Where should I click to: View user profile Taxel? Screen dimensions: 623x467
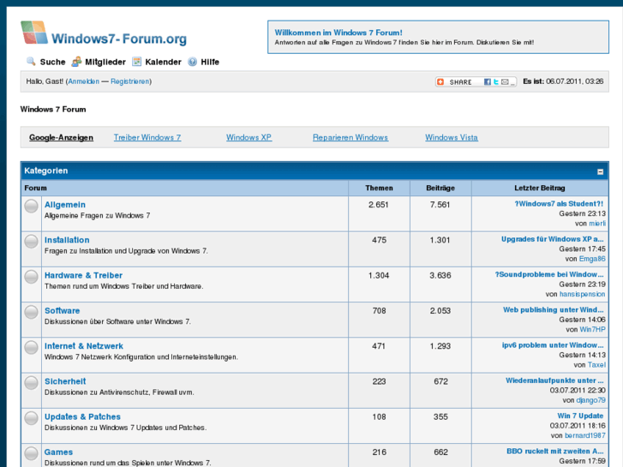click(596, 365)
